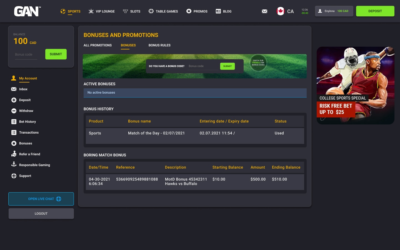Viewport: 400px width, 250px height.
Task: Open the Transactions icon in sidebar
Action: pyautogui.click(x=14, y=132)
